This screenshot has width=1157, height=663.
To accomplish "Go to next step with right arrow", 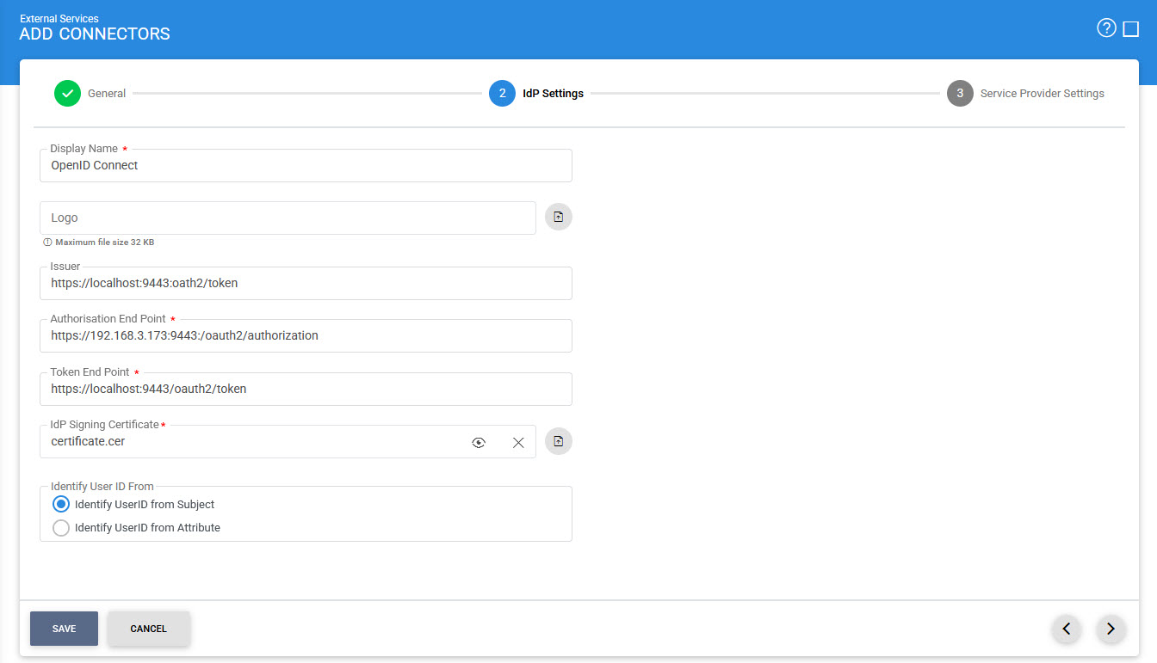I will coord(1111,629).
